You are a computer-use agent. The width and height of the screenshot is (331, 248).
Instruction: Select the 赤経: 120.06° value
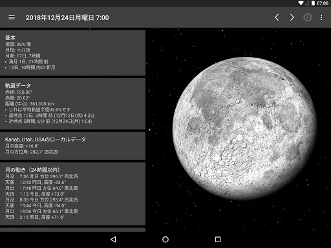coord(19,92)
